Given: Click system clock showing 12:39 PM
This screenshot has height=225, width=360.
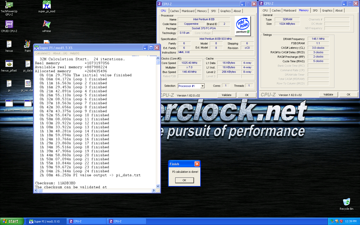Looking at the screenshot, I should (x=351, y=221).
